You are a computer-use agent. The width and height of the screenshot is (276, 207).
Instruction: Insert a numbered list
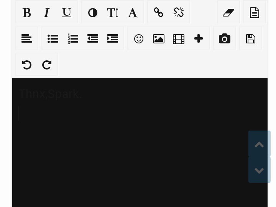pos(73,39)
